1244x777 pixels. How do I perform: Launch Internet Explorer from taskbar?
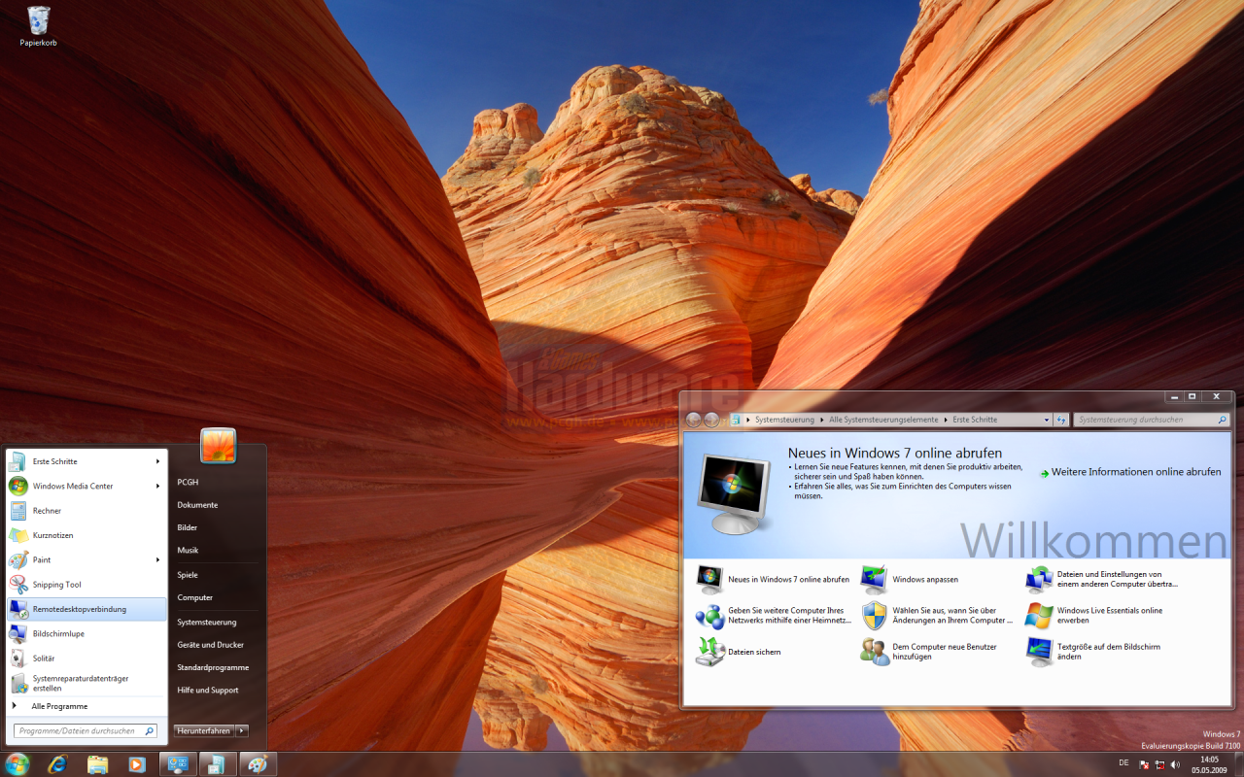click(58, 764)
